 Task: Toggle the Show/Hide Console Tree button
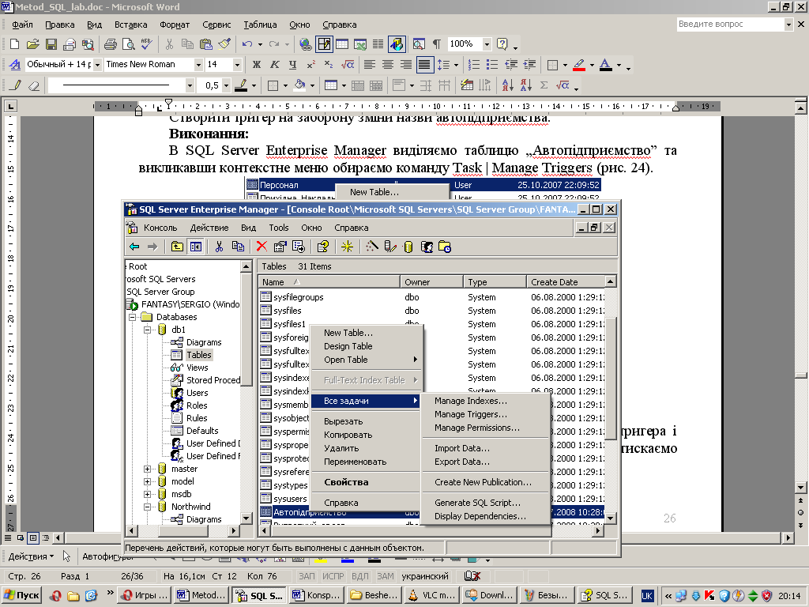[x=196, y=247]
